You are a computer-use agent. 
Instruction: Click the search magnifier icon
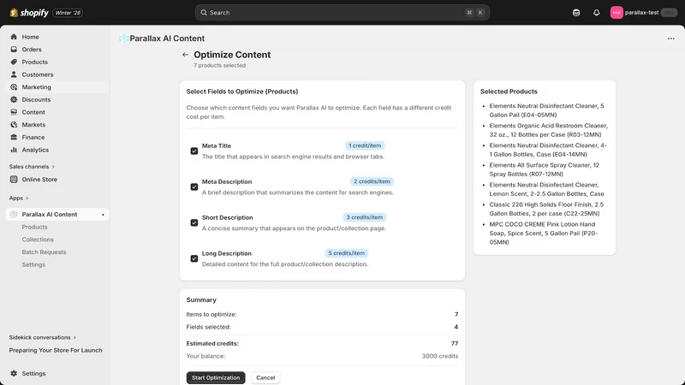(x=204, y=13)
